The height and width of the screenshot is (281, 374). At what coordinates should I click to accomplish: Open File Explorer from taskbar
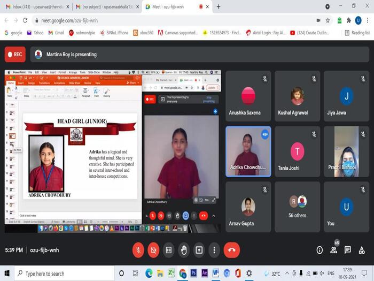[160, 273]
